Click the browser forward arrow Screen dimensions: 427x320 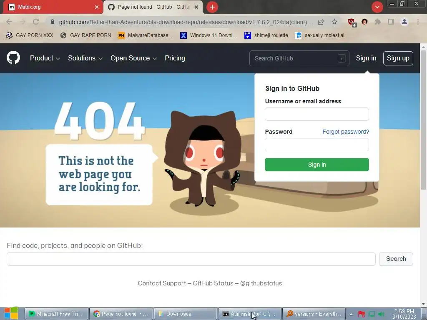click(x=23, y=22)
